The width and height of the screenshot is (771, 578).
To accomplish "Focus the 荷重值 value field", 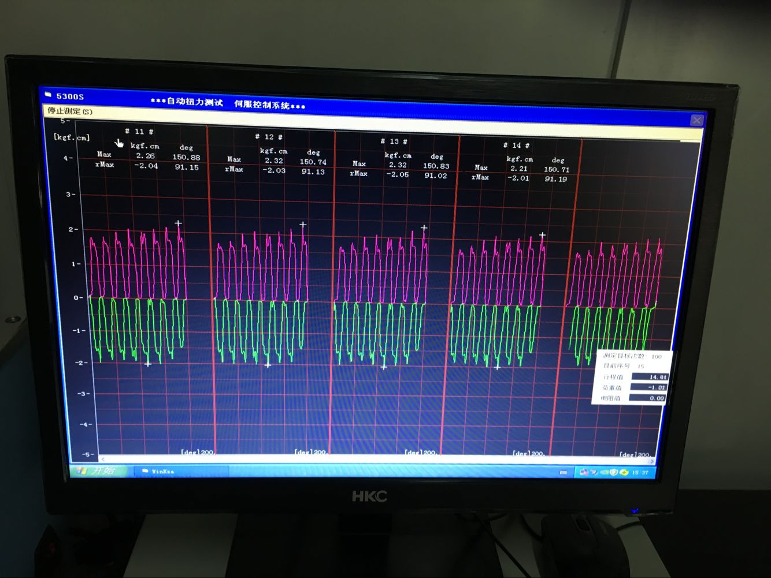I will tap(648, 387).
